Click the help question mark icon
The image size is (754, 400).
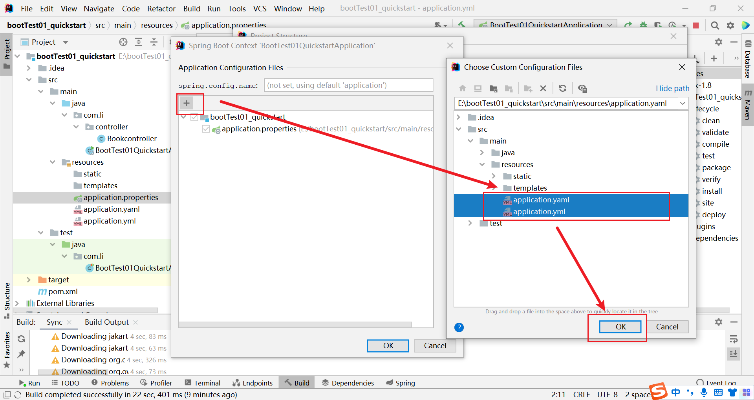click(459, 327)
